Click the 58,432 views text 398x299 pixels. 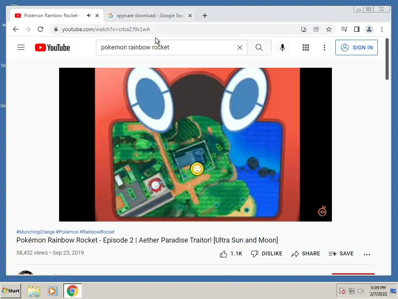32,253
